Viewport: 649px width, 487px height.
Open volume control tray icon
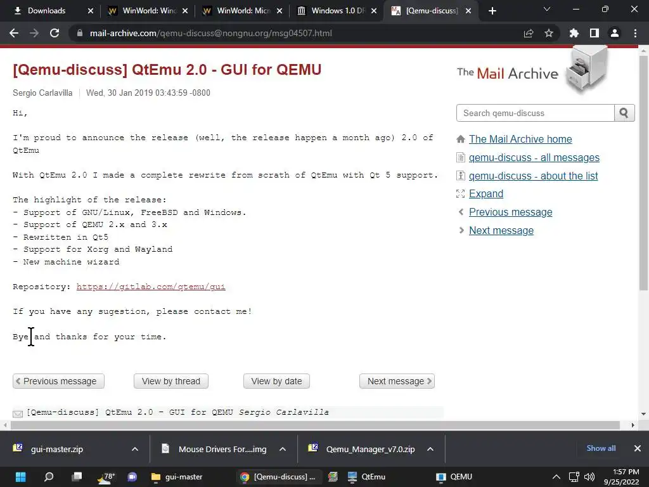(x=589, y=477)
